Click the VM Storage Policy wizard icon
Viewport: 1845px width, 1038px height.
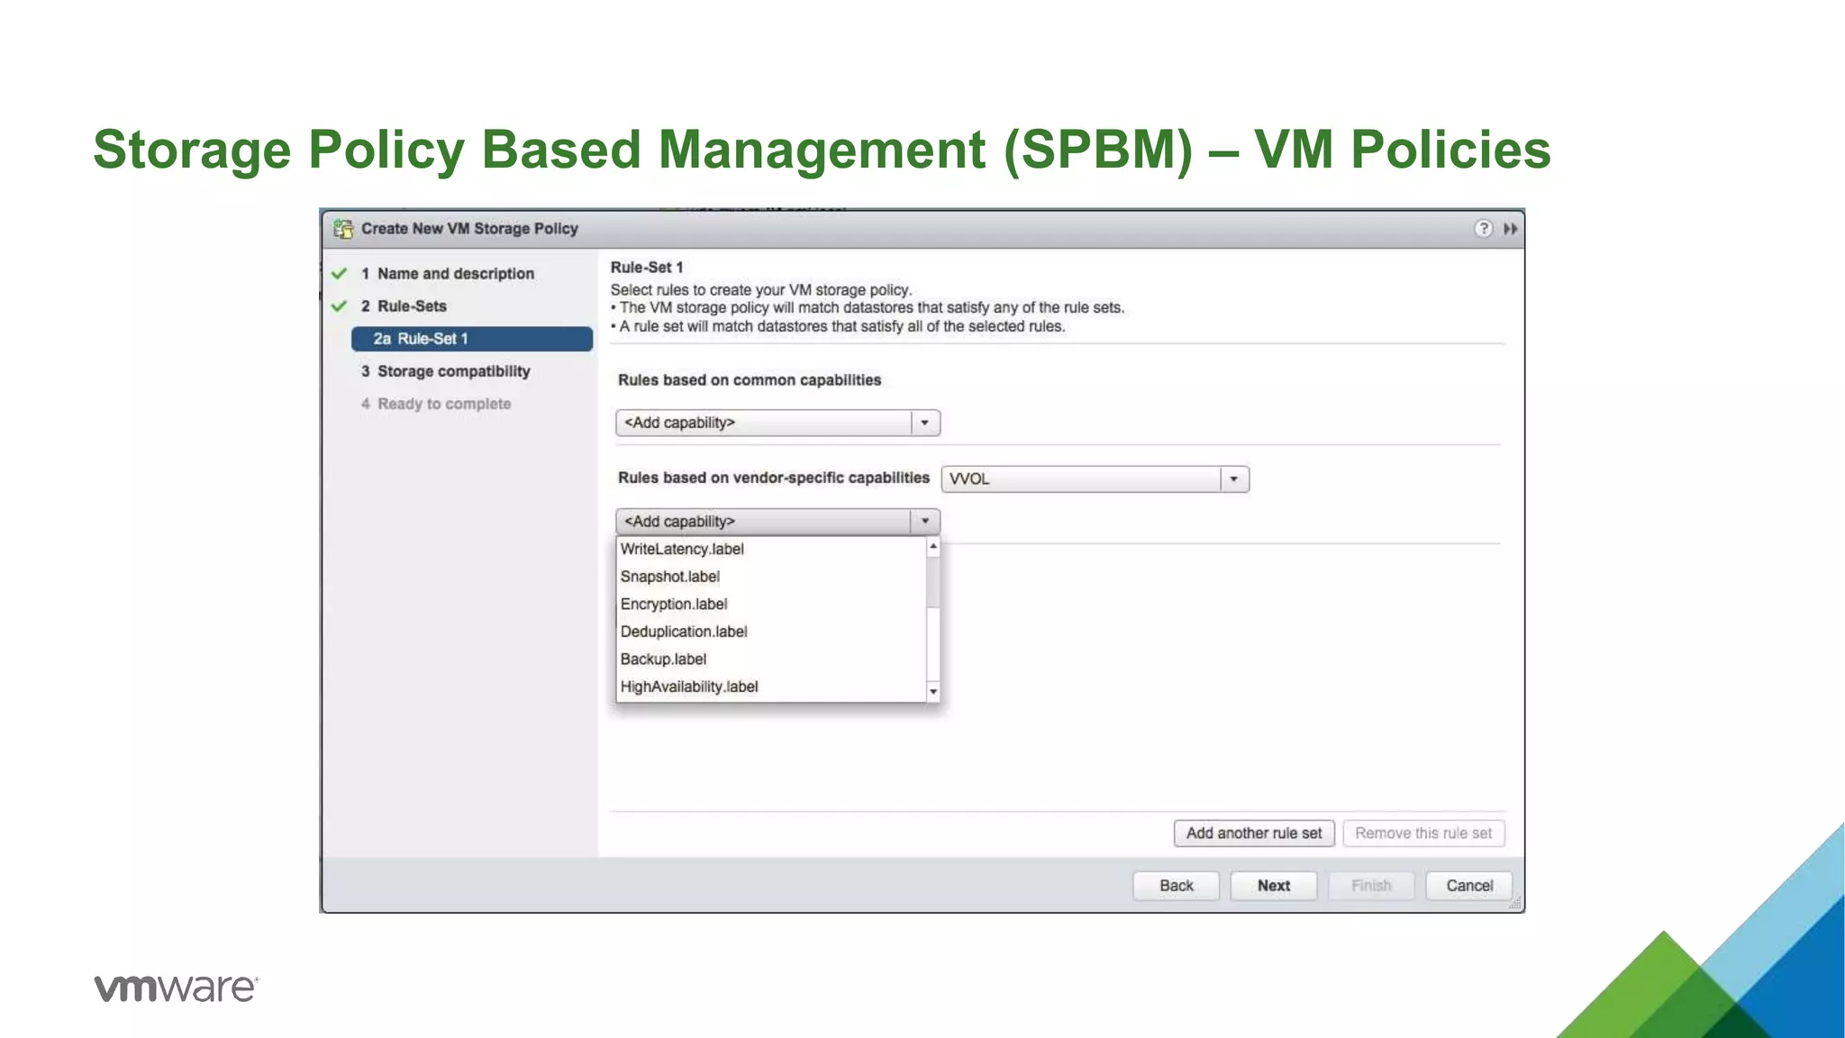[343, 229]
